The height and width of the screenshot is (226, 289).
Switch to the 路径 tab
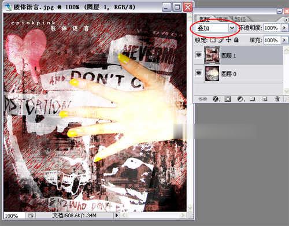click(240, 19)
